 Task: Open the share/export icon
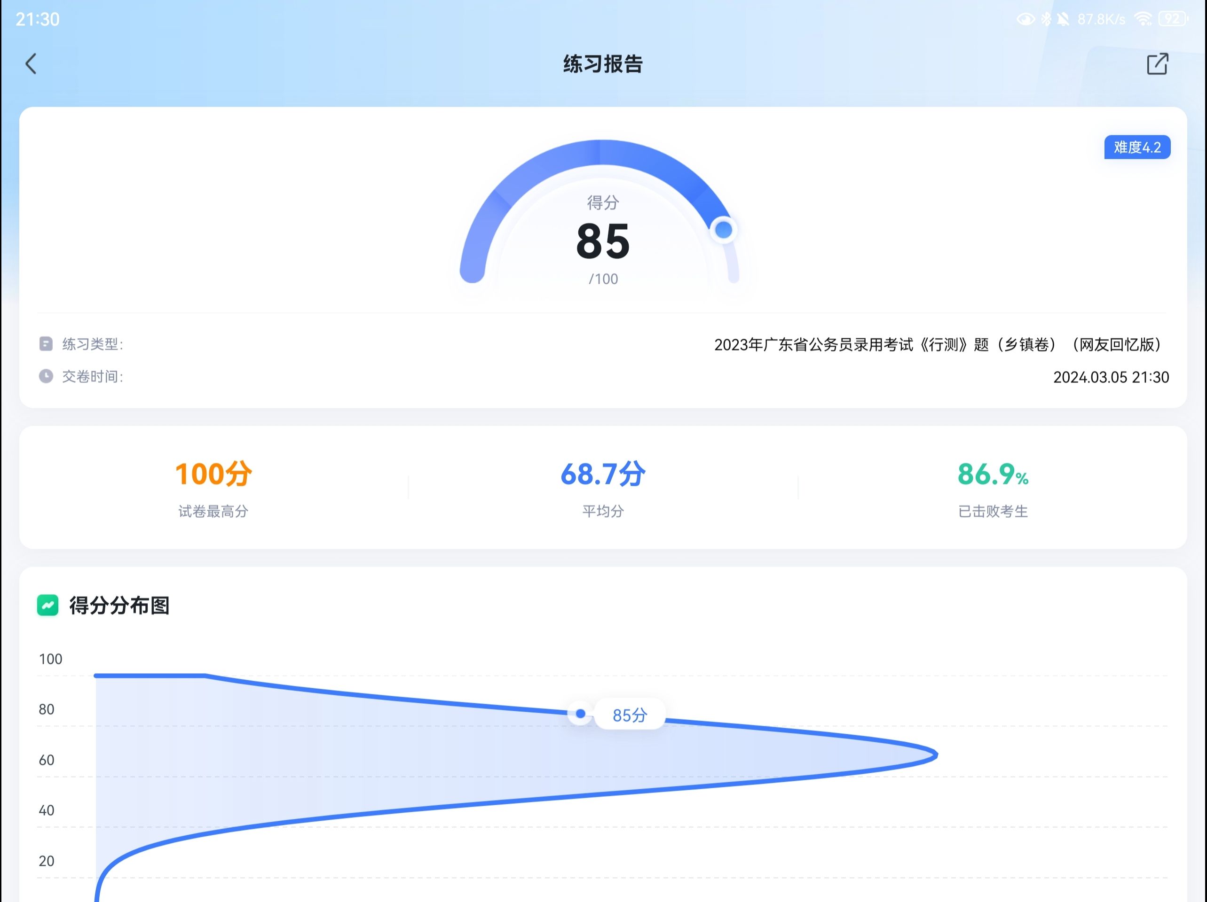1157,64
